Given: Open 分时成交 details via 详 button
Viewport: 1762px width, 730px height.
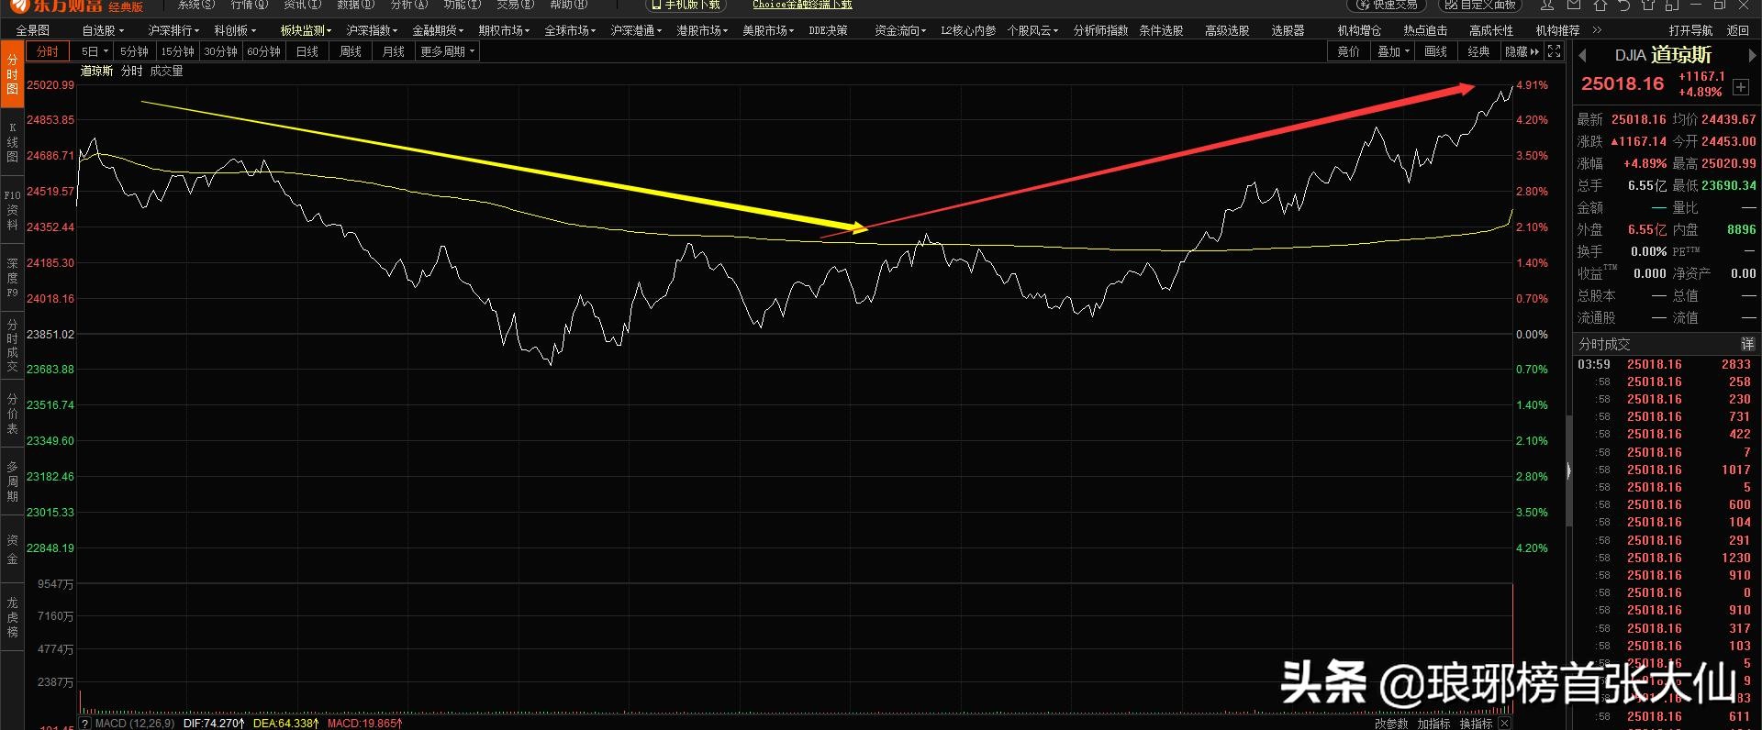Looking at the screenshot, I should 1747,344.
